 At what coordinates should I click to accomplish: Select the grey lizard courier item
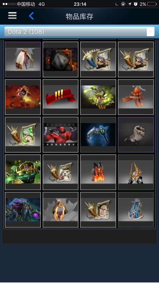click(x=136, y=135)
